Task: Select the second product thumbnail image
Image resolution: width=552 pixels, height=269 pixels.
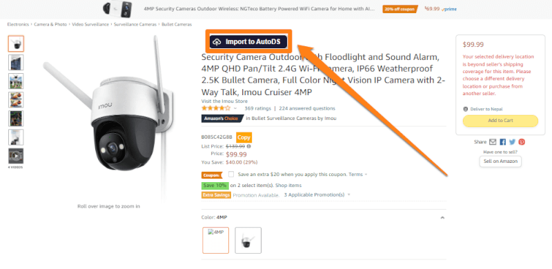Action: 16,62
